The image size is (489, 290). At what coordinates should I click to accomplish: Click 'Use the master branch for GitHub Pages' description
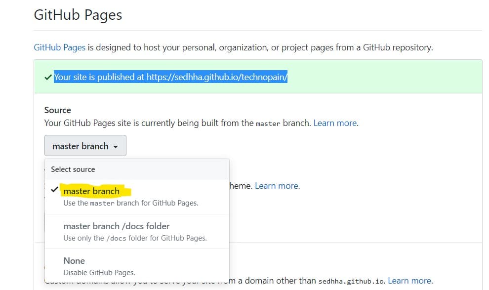pyautogui.click(x=130, y=203)
